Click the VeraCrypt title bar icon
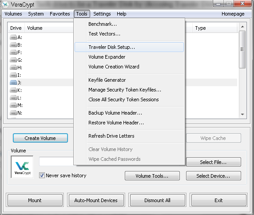 [x=5, y=4]
